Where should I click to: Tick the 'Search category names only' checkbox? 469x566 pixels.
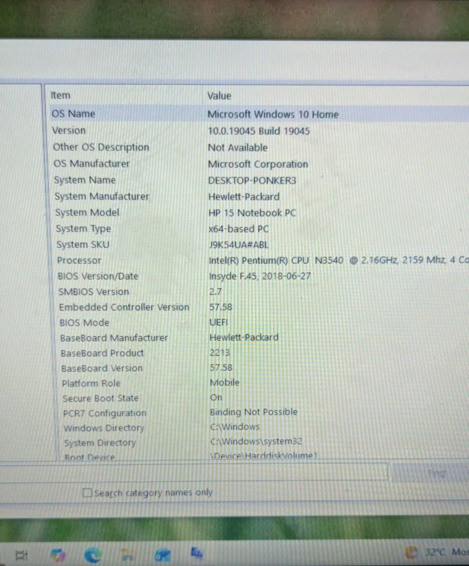coord(87,492)
